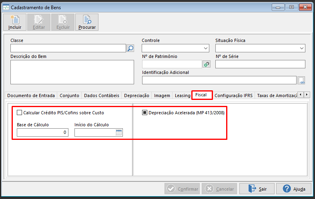Select the Imagem tab

(162, 96)
